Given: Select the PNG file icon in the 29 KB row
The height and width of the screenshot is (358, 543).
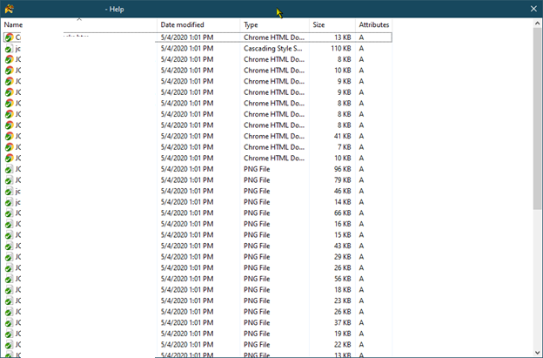Looking at the screenshot, I should 10,257.
